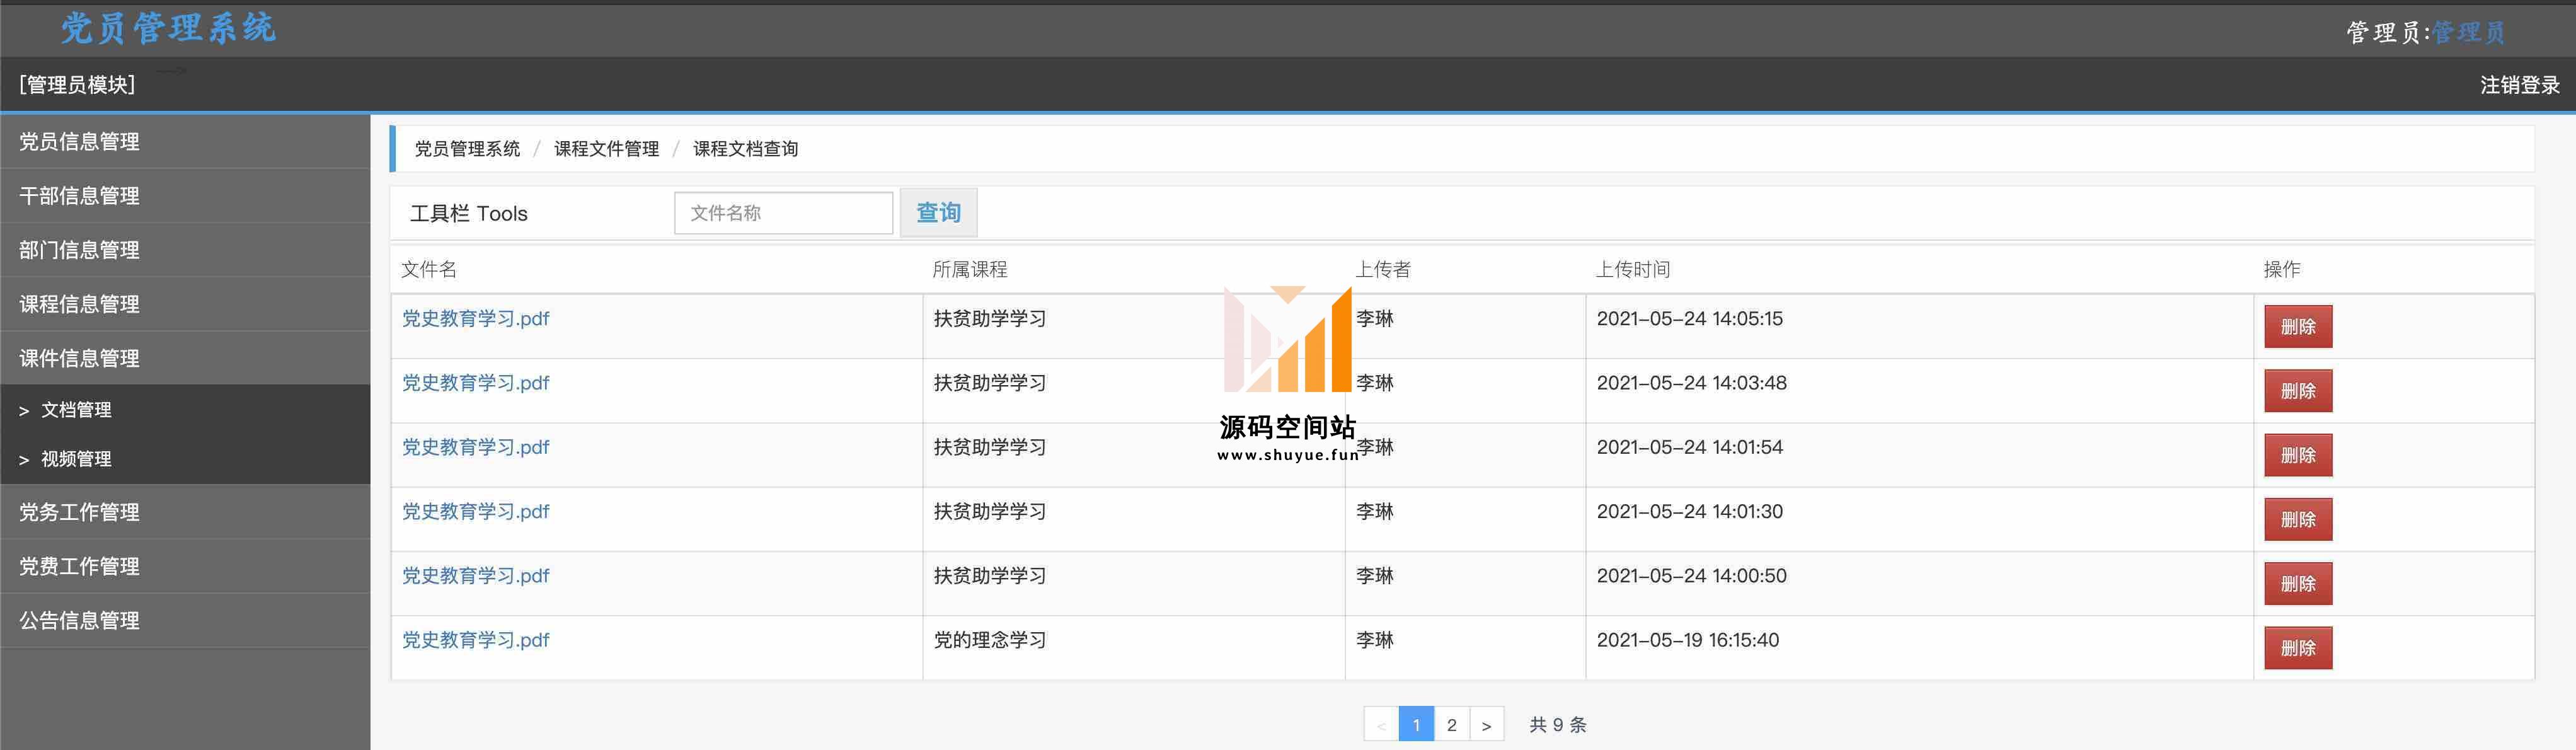
Task: Delete the file uploaded at 14:01:54
Action: [2298, 455]
